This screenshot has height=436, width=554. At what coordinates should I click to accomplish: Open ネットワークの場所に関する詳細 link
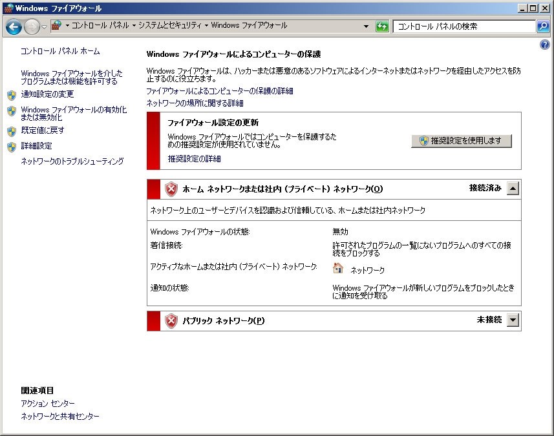(x=195, y=103)
